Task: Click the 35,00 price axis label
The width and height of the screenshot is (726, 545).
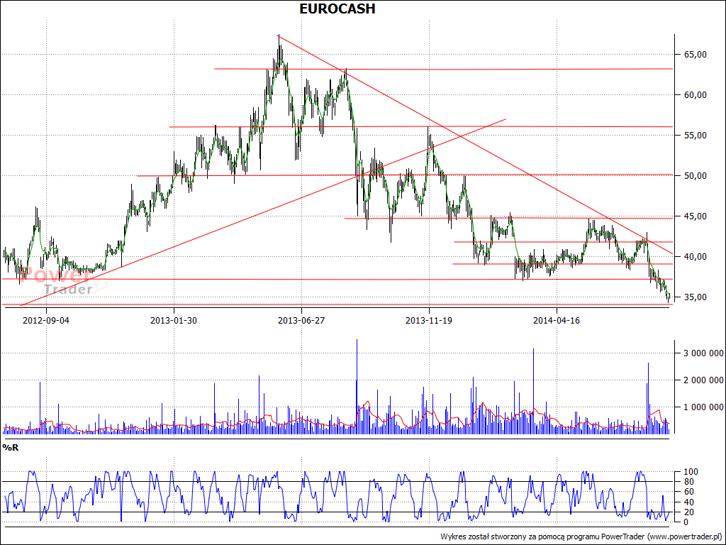Action: (x=696, y=297)
